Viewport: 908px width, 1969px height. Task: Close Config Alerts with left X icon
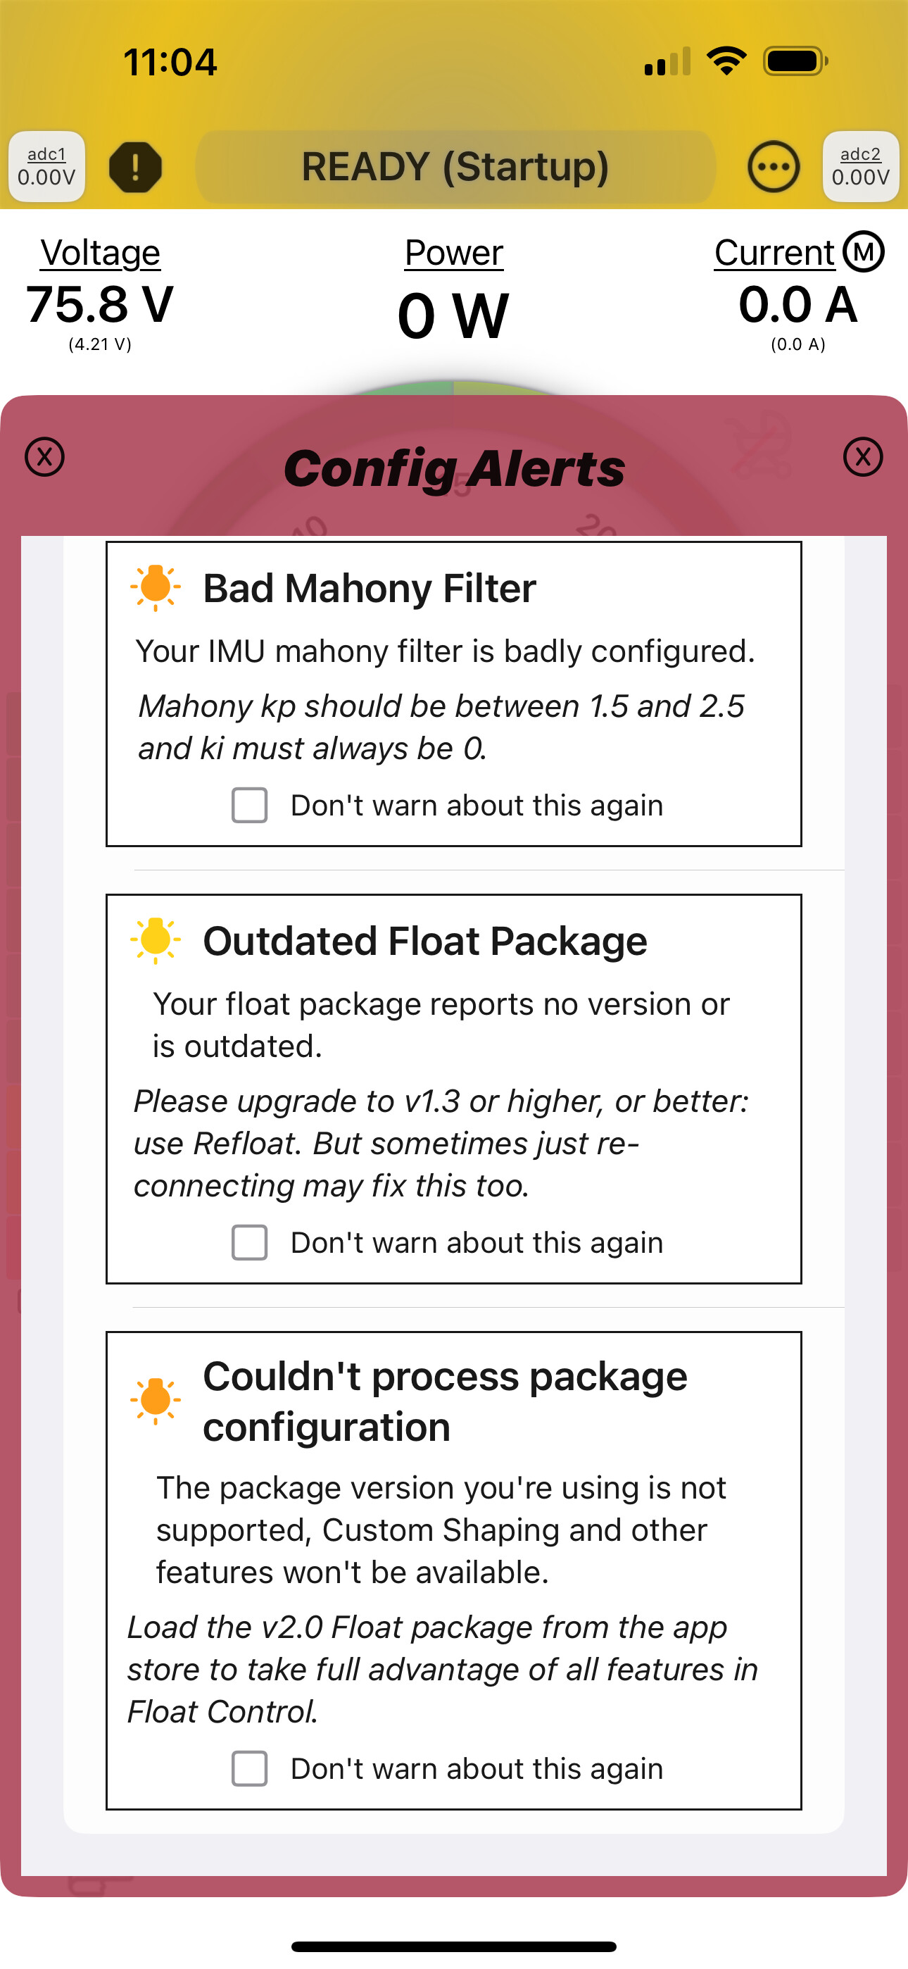[x=45, y=457]
